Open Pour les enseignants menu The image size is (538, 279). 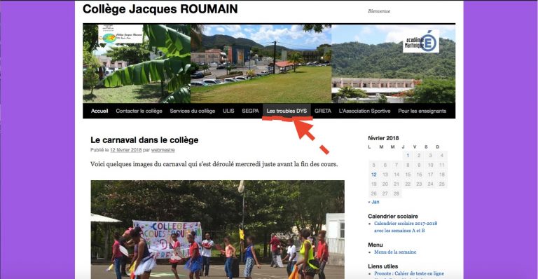[x=422, y=111]
